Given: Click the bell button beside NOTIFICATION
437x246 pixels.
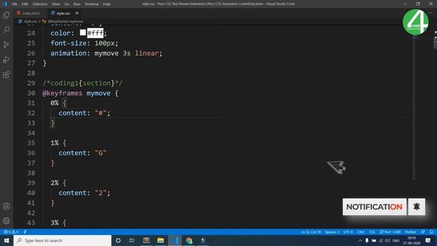Looking at the screenshot, I should (417, 207).
